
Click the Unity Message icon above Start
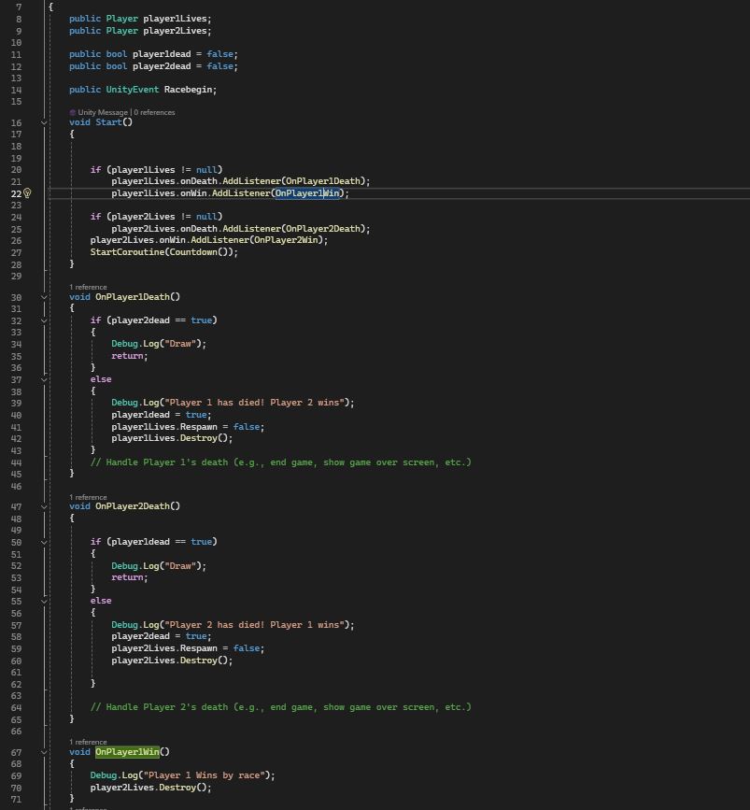pos(73,112)
